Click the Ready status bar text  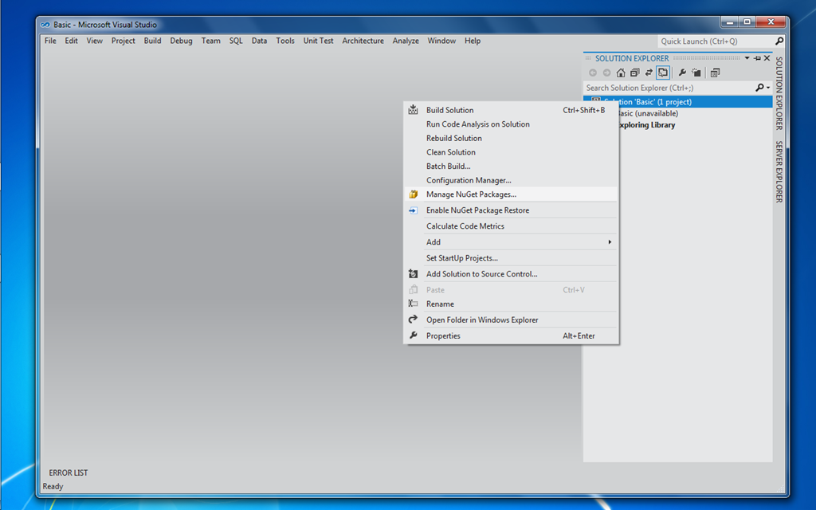pyautogui.click(x=53, y=486)
